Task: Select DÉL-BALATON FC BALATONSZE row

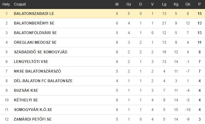Action: coord(102,81)
